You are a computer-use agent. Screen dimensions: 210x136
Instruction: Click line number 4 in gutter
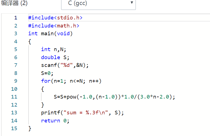click(x=16, y=42)
